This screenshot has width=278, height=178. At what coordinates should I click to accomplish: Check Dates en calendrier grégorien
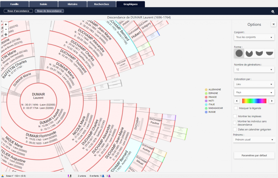coord(235,129)
